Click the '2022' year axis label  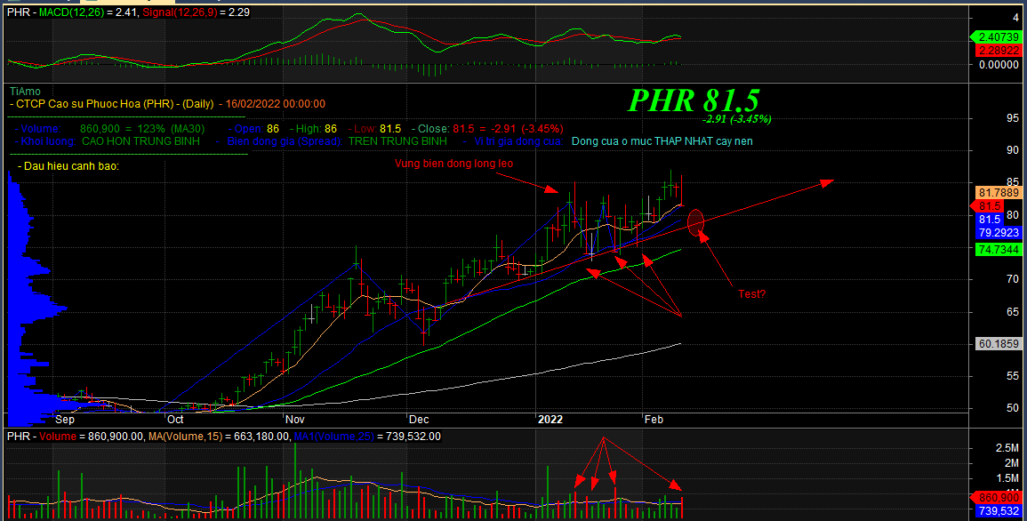click(x=550, y=420)
